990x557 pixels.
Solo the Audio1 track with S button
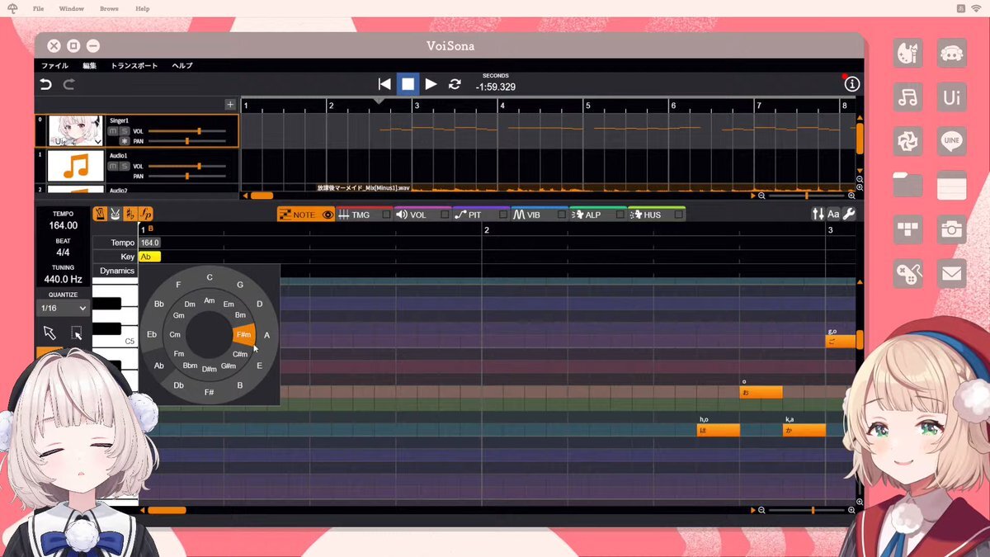125,166
